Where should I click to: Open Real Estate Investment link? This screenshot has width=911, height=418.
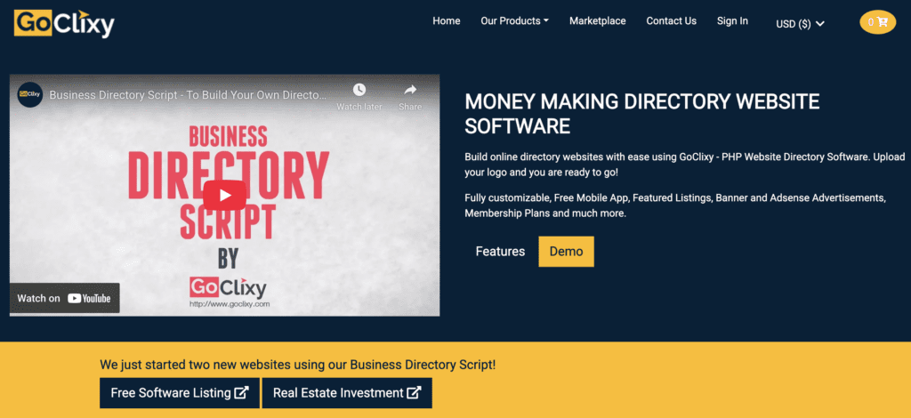(x=347, y=393)
